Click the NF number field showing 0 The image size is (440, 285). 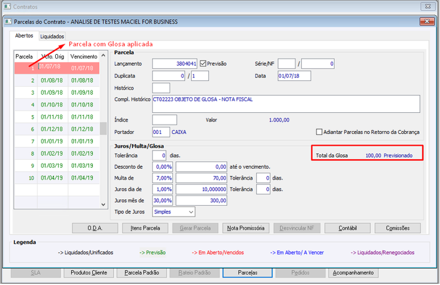tap(317, 64)
